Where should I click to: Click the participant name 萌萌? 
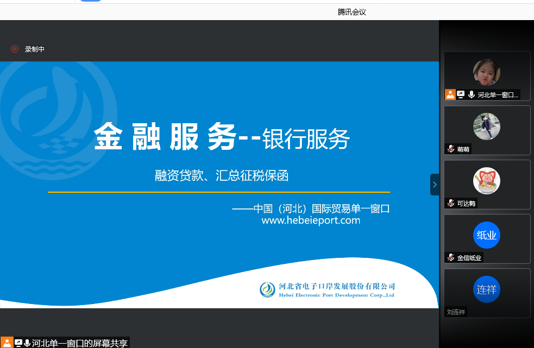pos(463,149)
